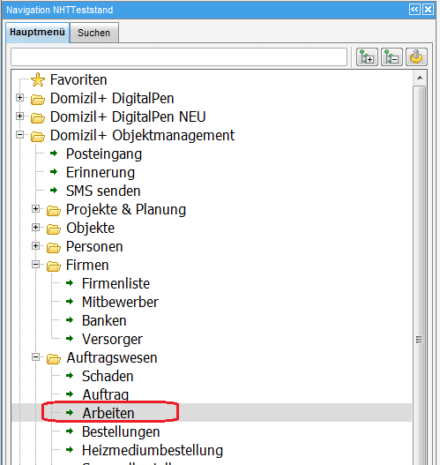Click the folder icon beside Personen
Viewport: 440px width, 465px height.
(x=54, y=248)
